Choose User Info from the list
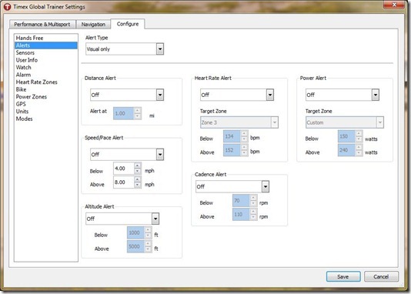The width and height of the screenshot is (411, 294). click(x=46, y=60)
